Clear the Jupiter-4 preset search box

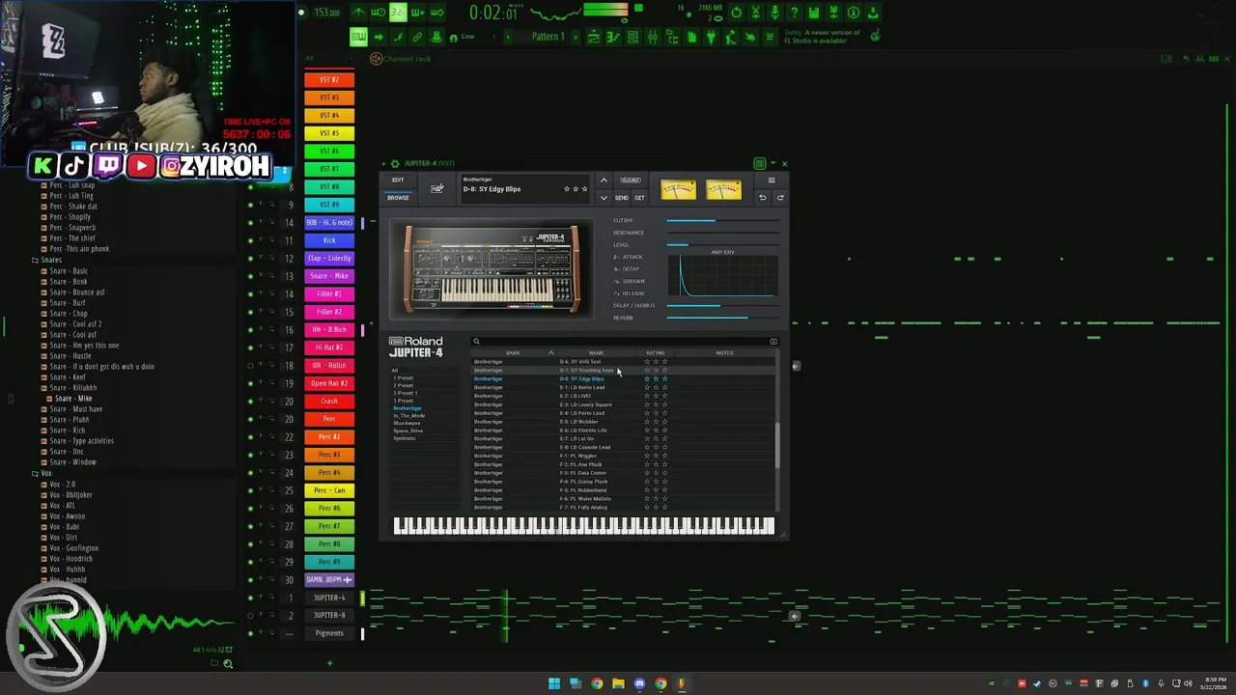point(773,342)
